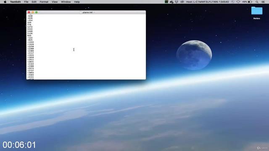Screen dimensions: 269x151
Task: Click the line reading -639
Action: [x=30, y=18]
